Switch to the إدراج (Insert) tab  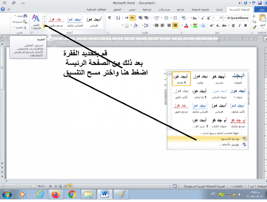coord(219,9)
